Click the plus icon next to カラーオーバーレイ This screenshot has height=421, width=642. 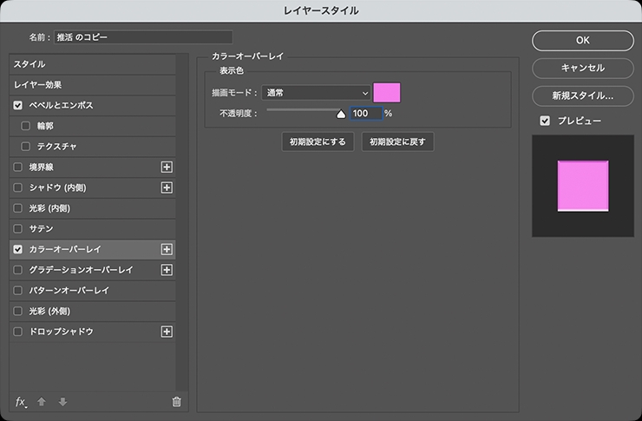click(167, 249)
